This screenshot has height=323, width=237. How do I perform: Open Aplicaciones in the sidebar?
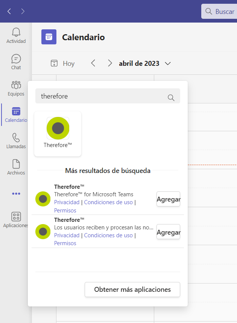click(x=16, y=220)
